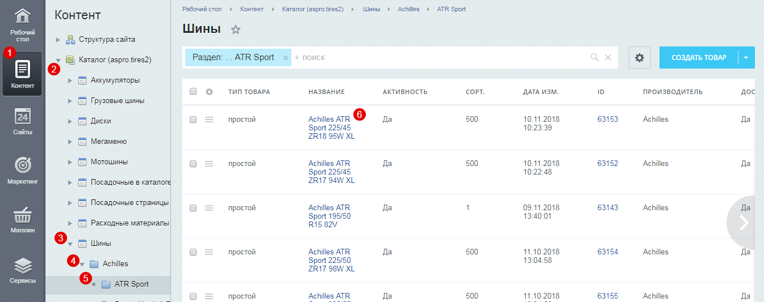Image resolution: width=764 pixels, height=302 pixels.
Task: Open product Achilles ATR Sport 225/45 ZR18 95W XL
Action: [x=332, y=128]
